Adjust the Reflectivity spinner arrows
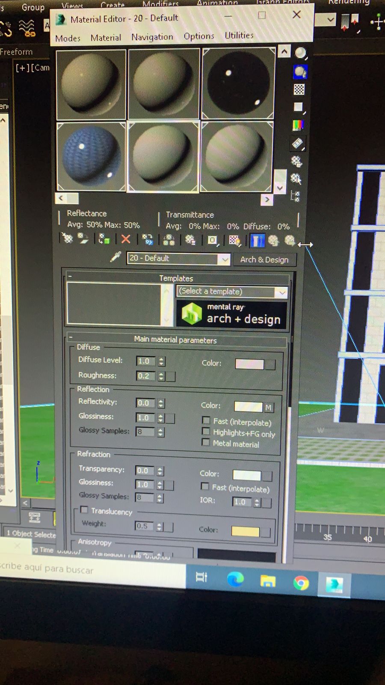The image size is (385, 685). pyautogui.click(x=161, y=403)
